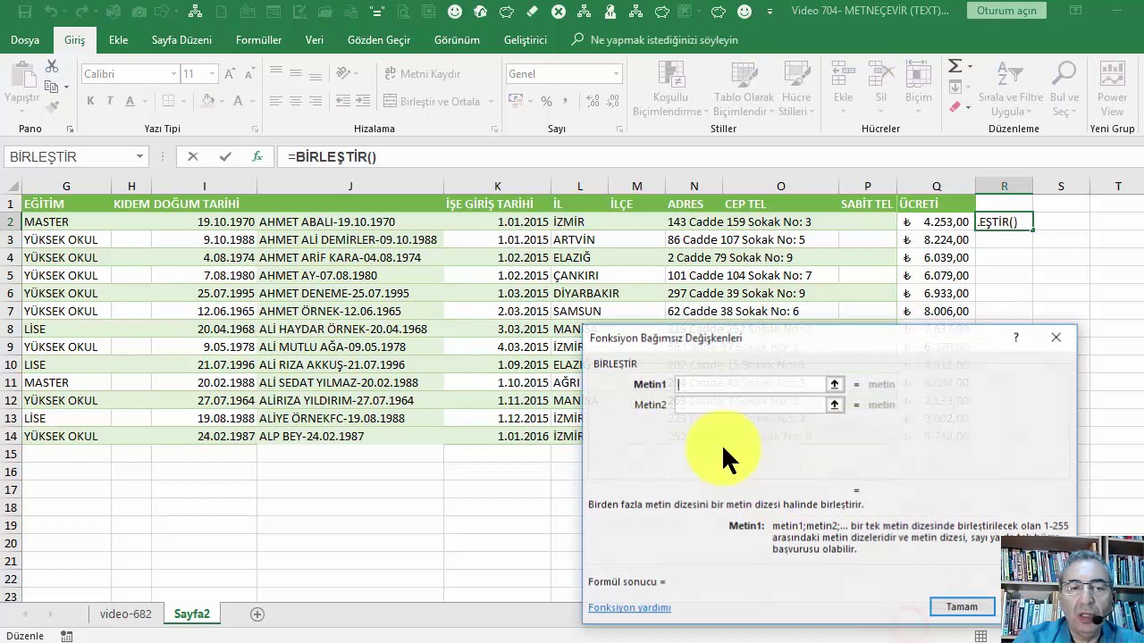Image resolution: width=1144 pixels, height=643 pixels.
Task: Click the Percent style icon
Action: coord(546,102)
